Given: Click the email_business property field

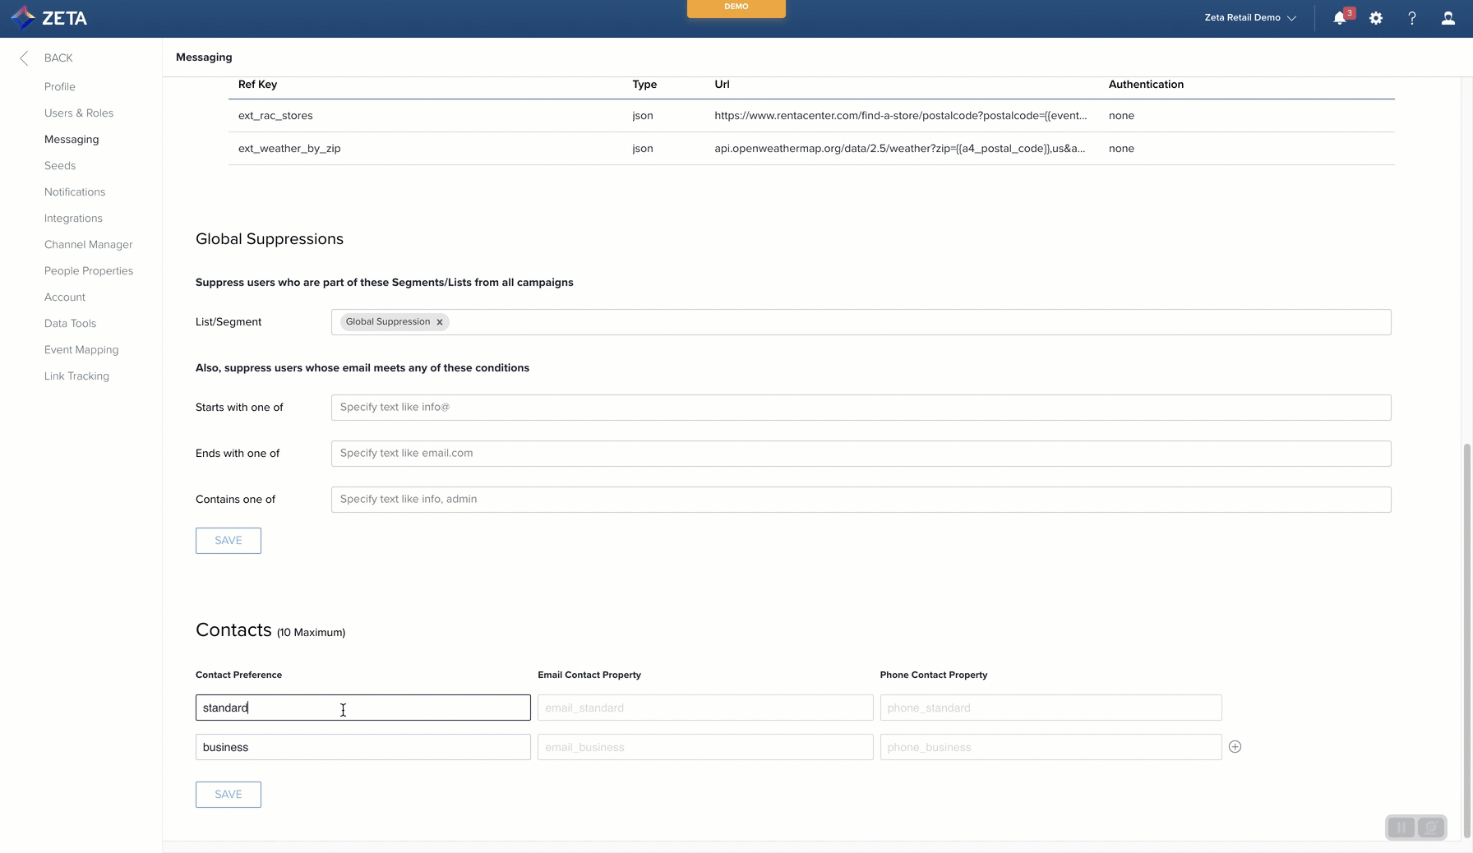Looking at the screenshot, I should (704, 747).
